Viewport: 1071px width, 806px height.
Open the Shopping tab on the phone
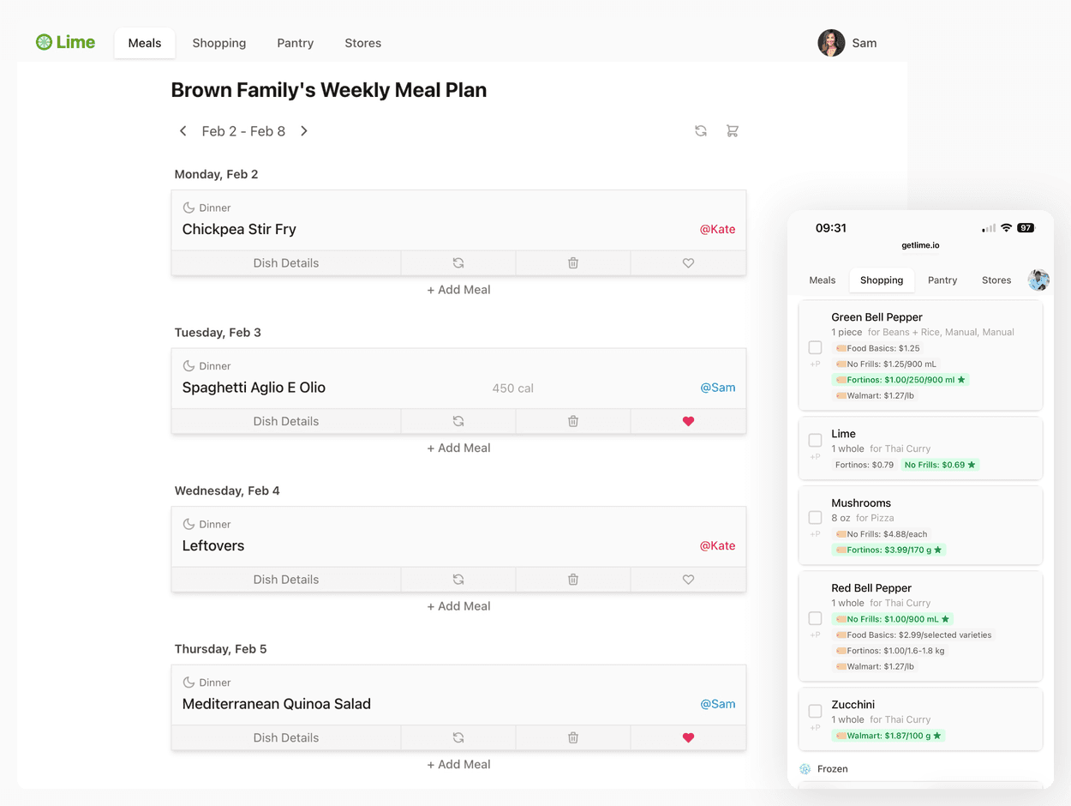pos(882,280)
